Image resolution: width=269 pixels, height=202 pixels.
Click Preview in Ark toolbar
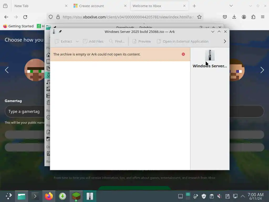tap(142, 41)
